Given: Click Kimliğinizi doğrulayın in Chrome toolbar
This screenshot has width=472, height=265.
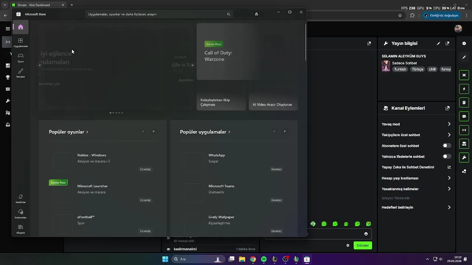Looking at the screenshot, I should coord(441,15).
